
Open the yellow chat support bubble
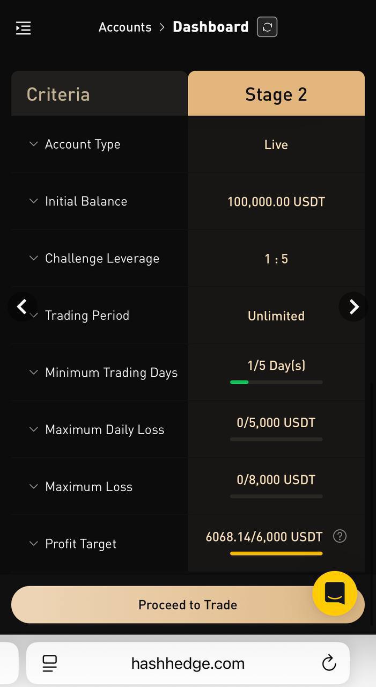[335, 593]
